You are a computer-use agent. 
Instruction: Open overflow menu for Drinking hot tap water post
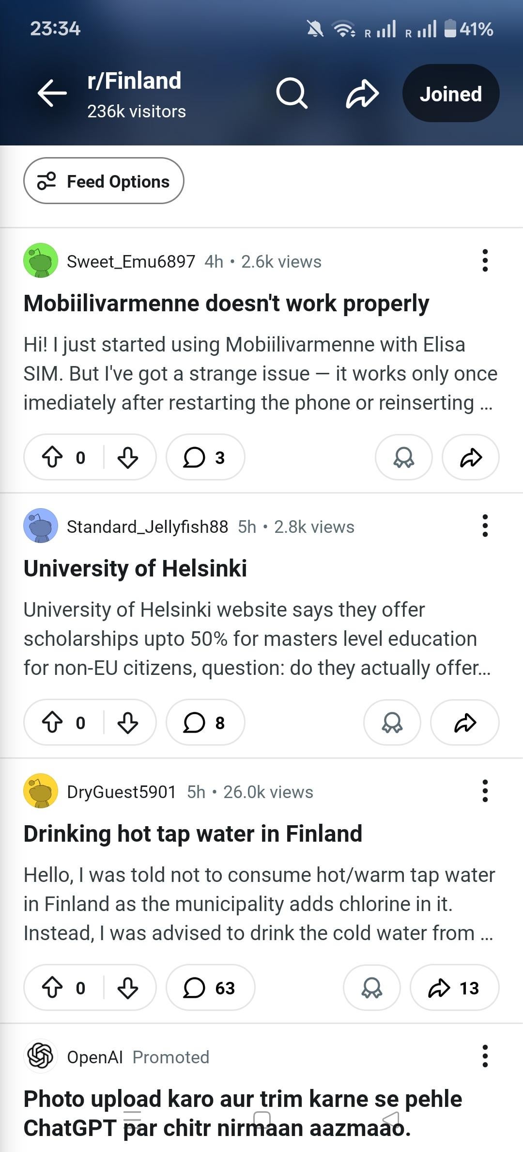tap(485, 791)
